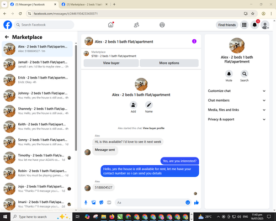Go back using the Marketplace back arrow
Viewport: 276px width, 221px height.
7,37
